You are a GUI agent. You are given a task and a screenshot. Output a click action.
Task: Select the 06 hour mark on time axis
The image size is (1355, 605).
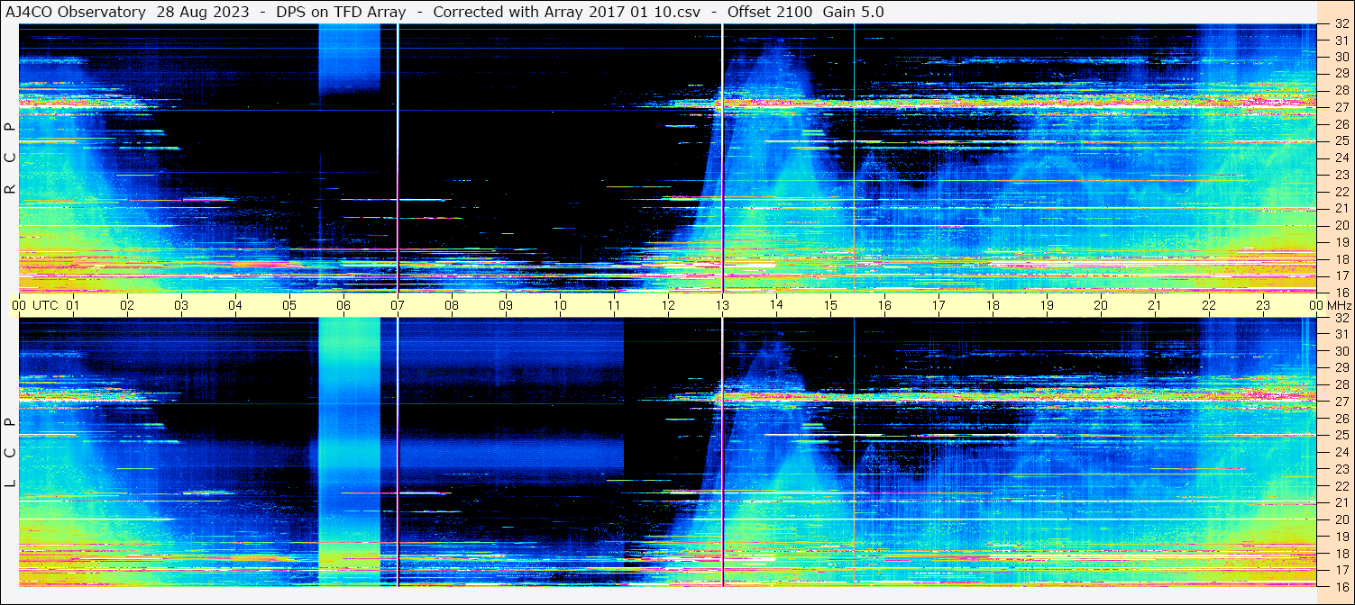pyautogui.click(x=343, y=305)
